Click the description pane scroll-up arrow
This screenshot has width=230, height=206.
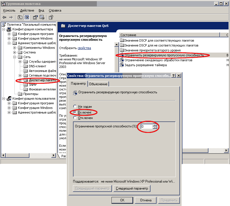click(x=116, y=44)
